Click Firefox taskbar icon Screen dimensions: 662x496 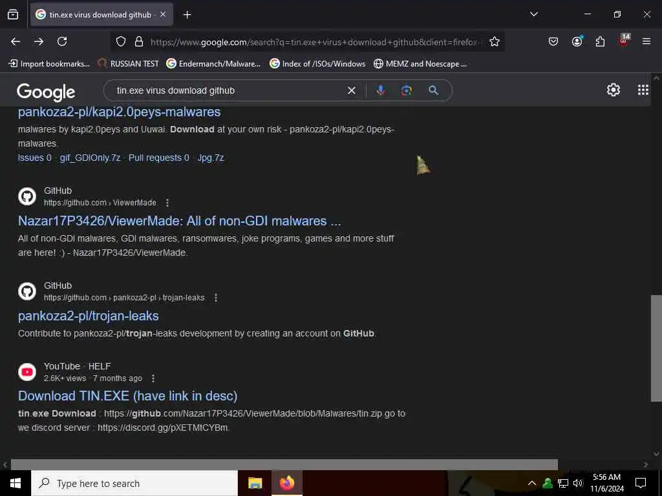(286, 483)
